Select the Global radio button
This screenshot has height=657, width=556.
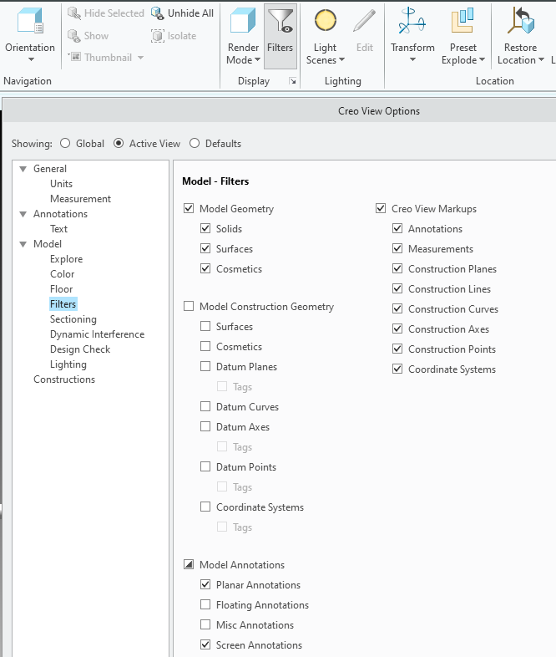click(x=65, y=144)
